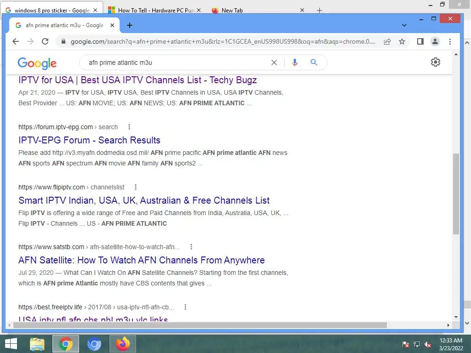Open Google quick settings gear
Viewport: 471px width, 353px height.
[x=435, y=62]
